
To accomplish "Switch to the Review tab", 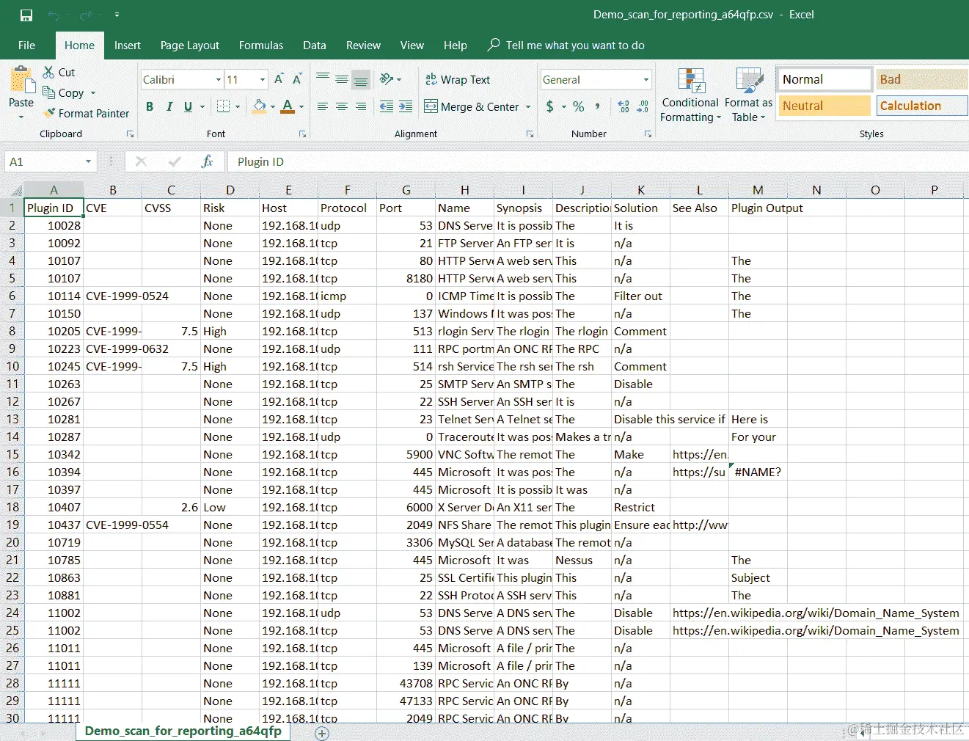I will pyautogui.click(x=363, y=45).
